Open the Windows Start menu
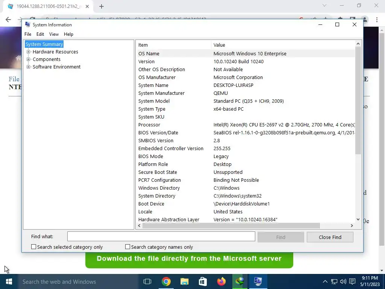 9,281
